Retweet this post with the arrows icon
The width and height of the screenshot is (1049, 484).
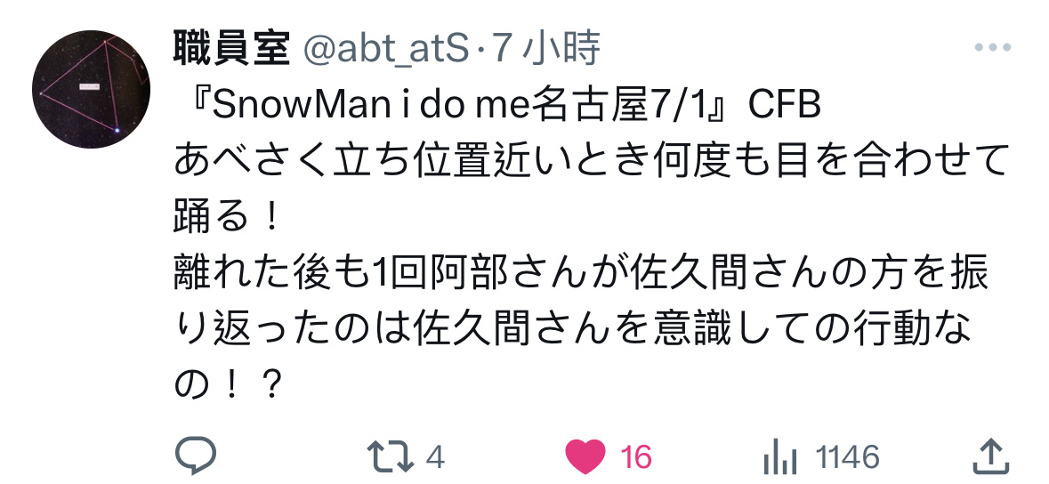click(x=391, y=457)
